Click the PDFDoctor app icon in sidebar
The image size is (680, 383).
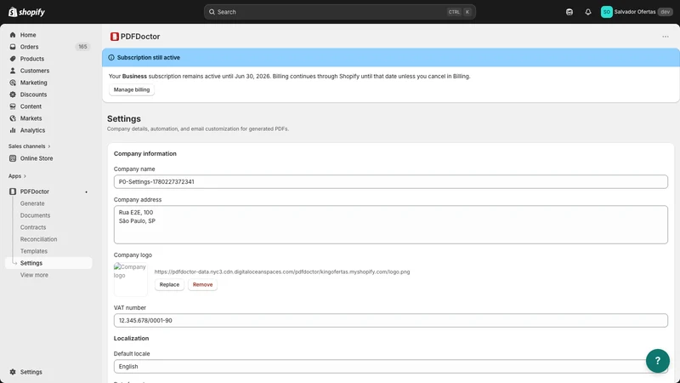point(13,191)
